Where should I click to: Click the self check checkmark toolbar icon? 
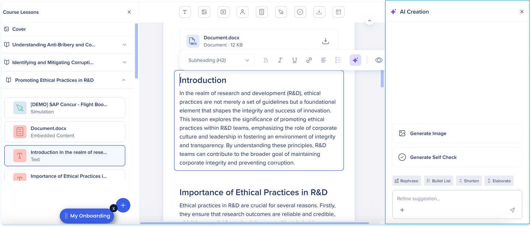(x=300, y=12)
